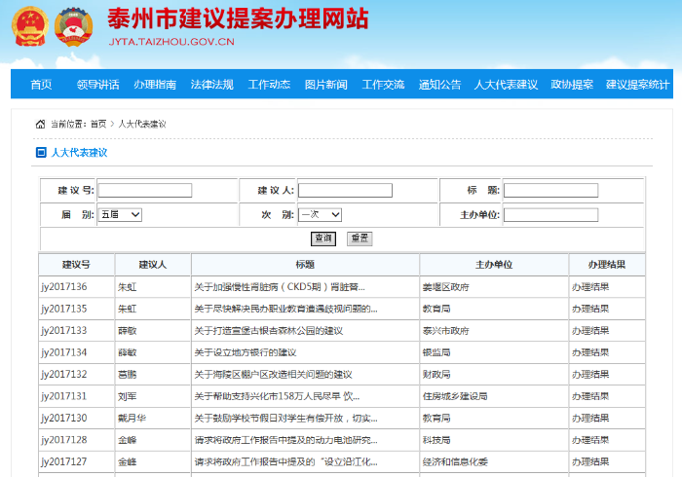Open the 关于设立地方银行的建议 title link
This screenshot has height=477, width=682.
245,352
